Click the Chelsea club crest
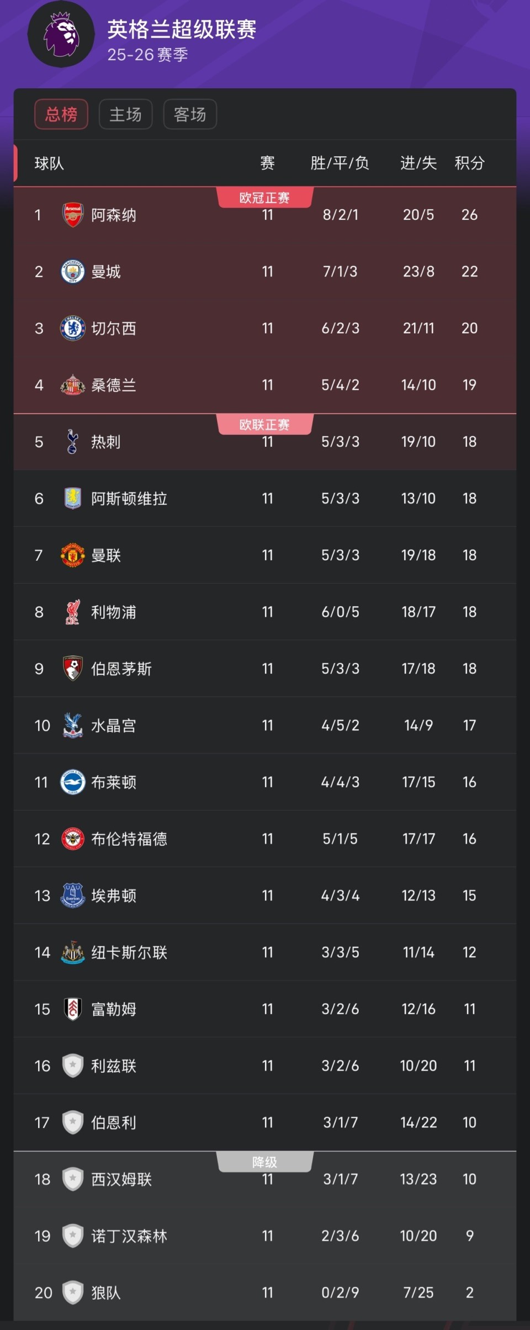This screenshot has width=530, height=1330. (72, 328)
